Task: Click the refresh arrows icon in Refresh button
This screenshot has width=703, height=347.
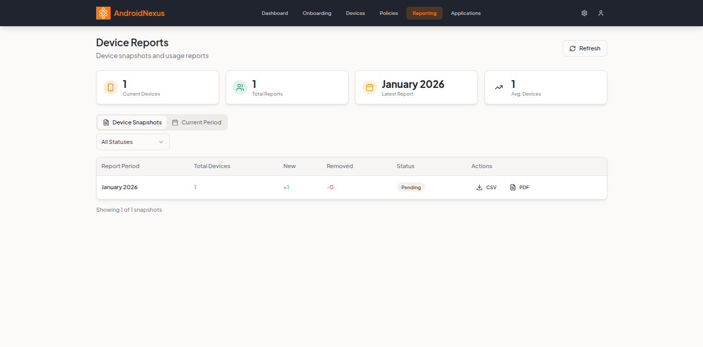Action: point(572,48)
